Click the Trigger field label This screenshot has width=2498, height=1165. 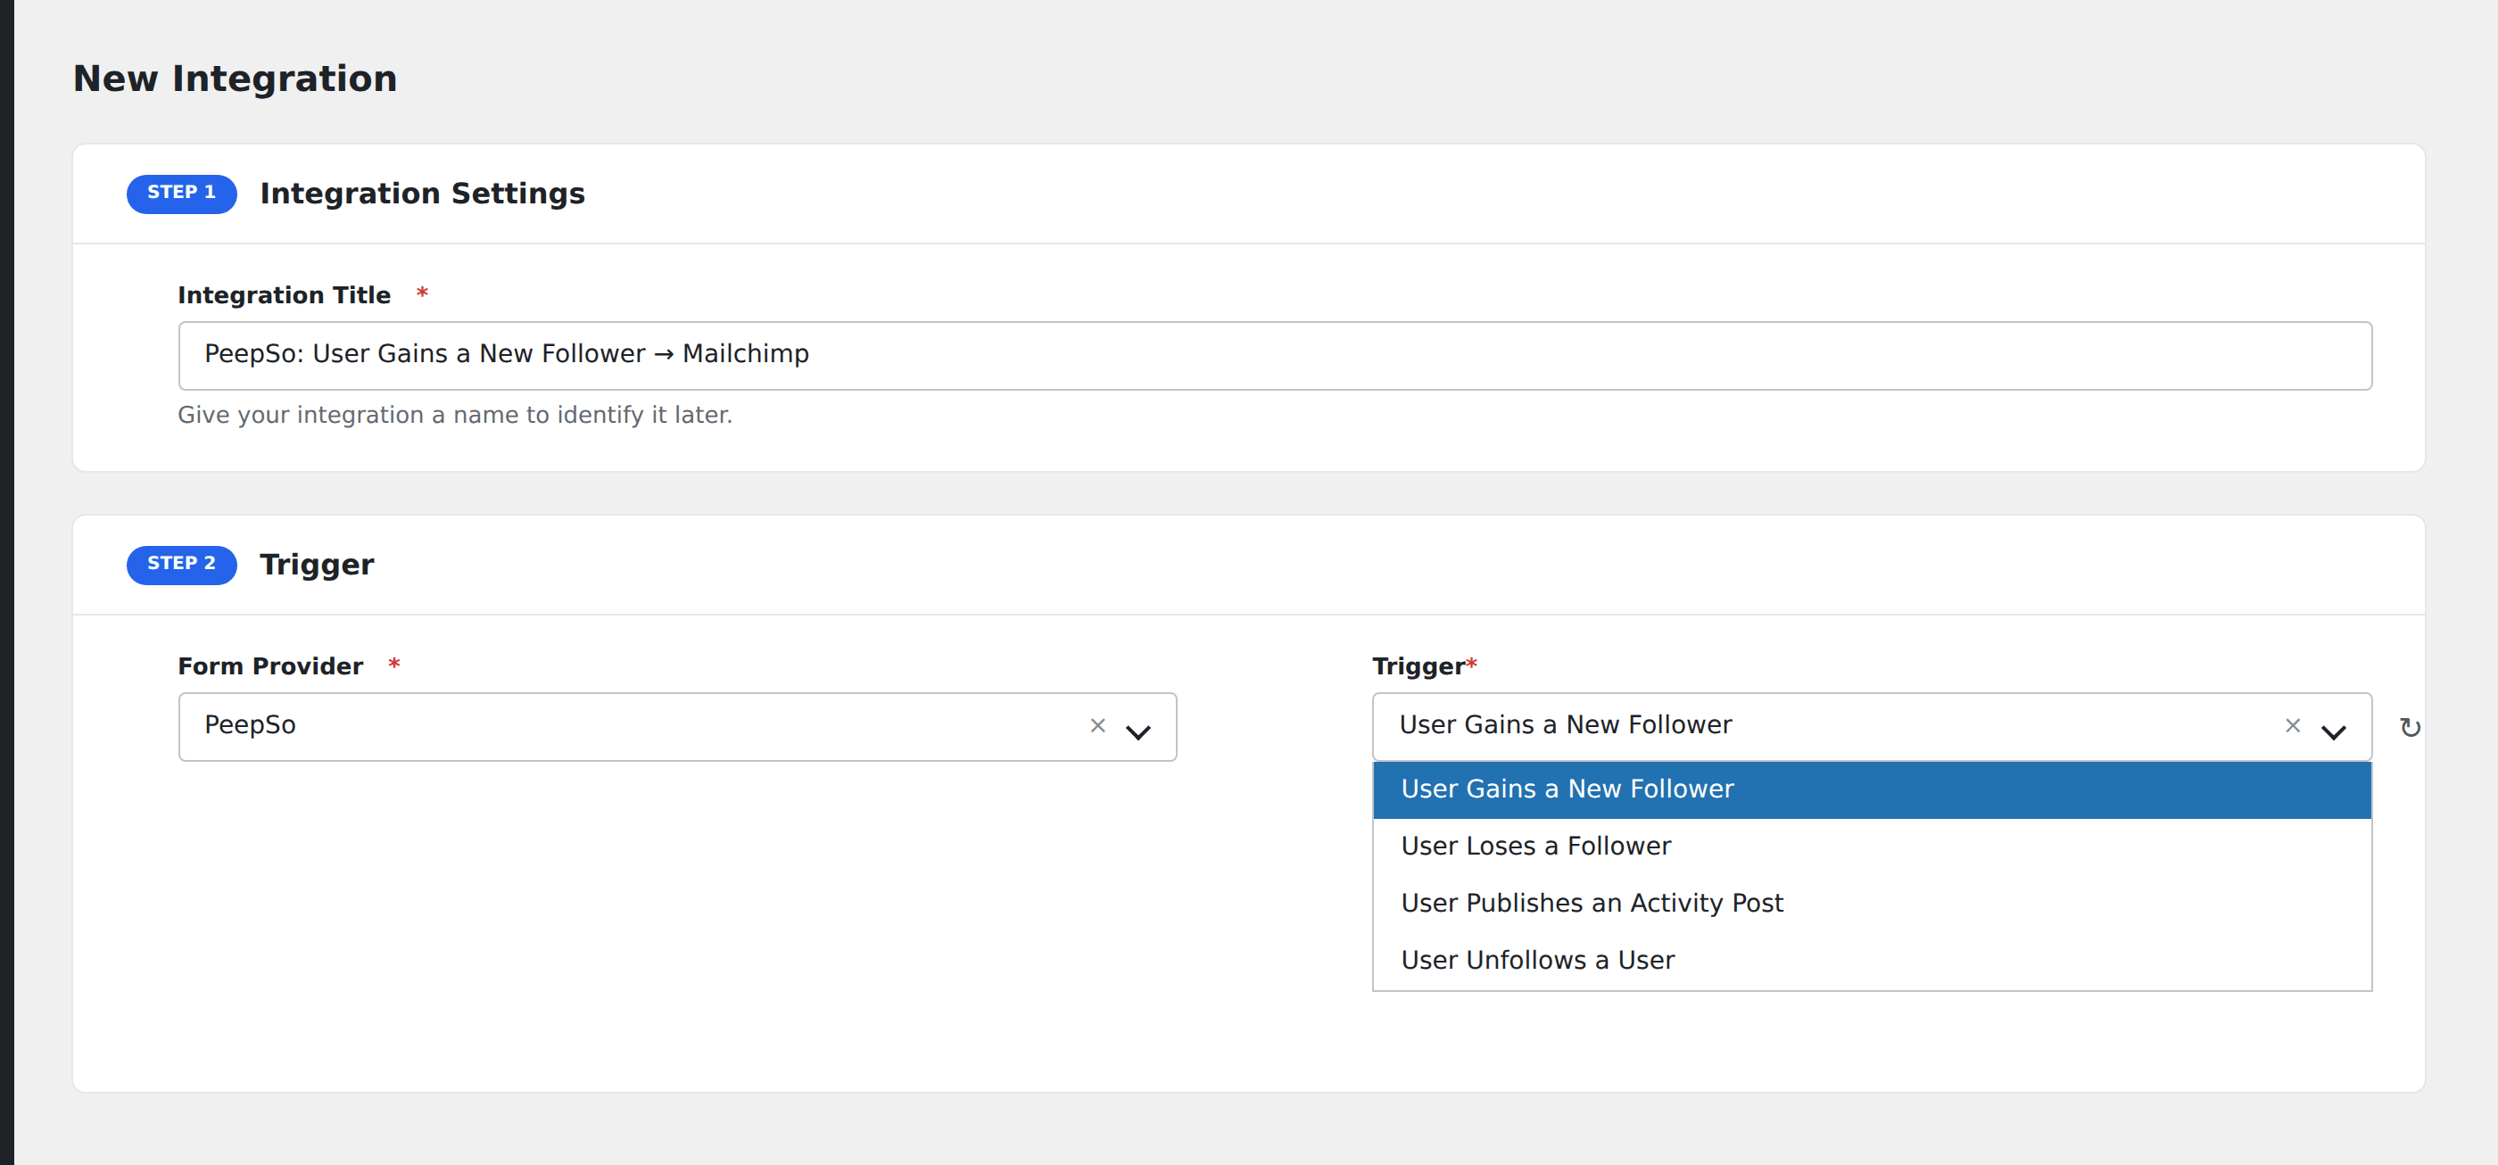1418,665
